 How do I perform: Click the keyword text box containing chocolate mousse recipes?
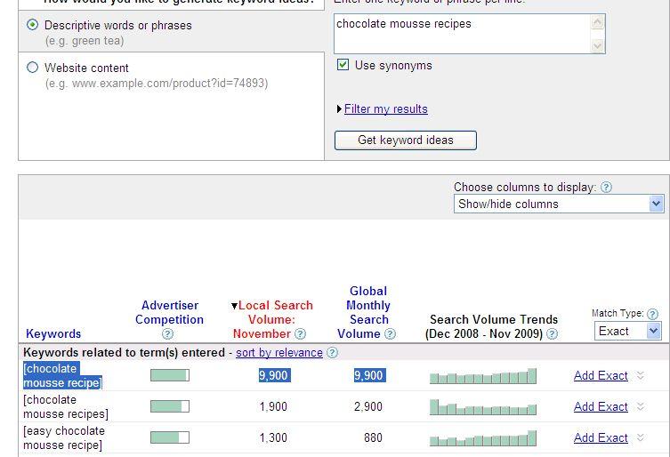463,33
